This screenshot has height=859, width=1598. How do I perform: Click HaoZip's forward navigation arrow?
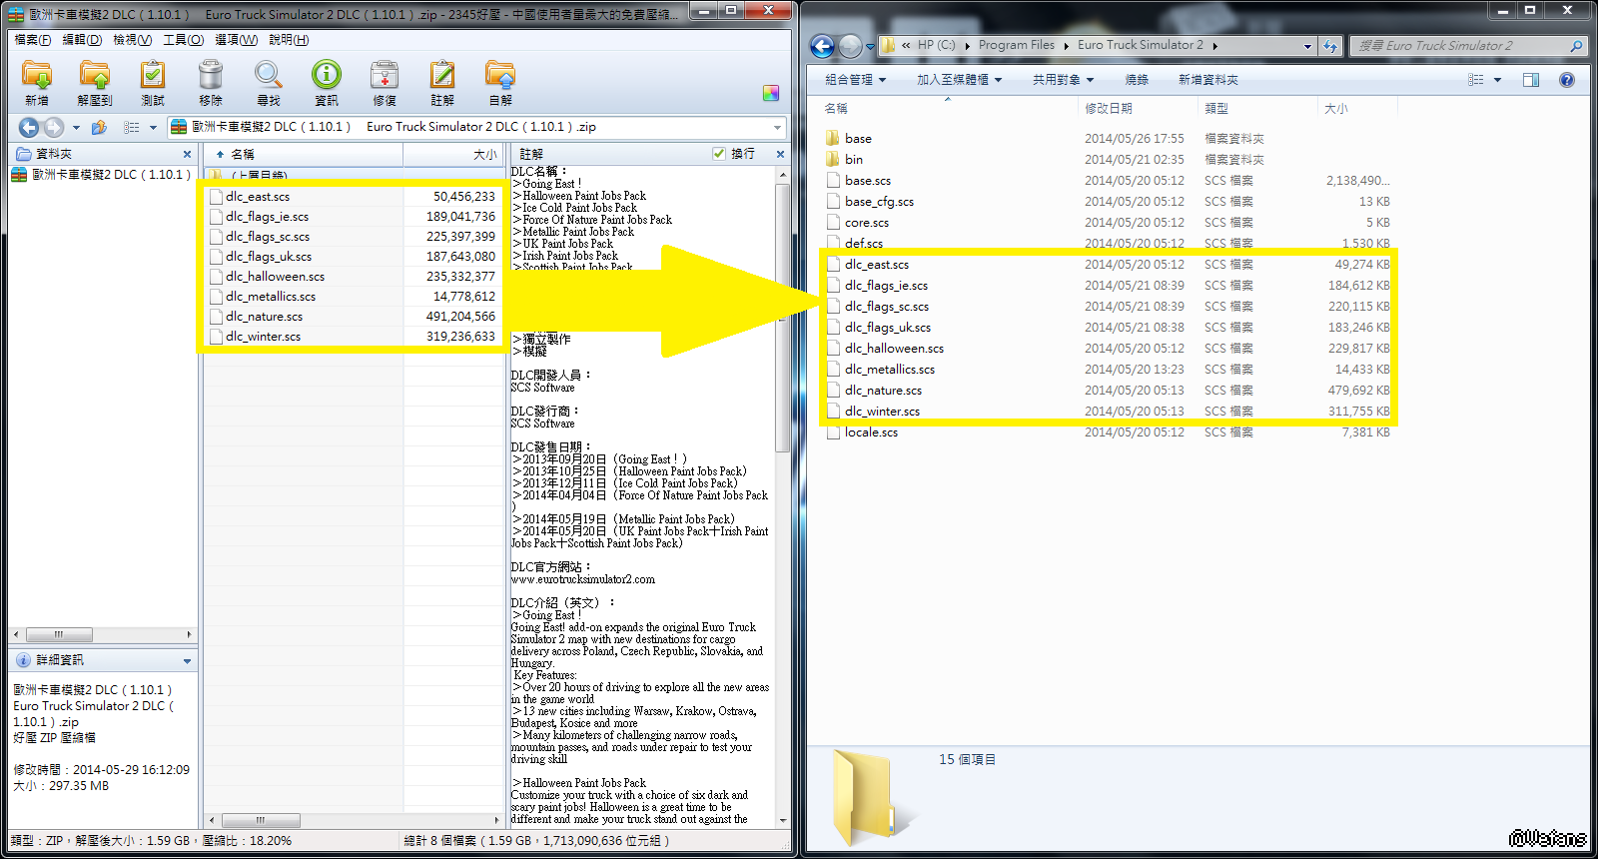tap(54, 127)
